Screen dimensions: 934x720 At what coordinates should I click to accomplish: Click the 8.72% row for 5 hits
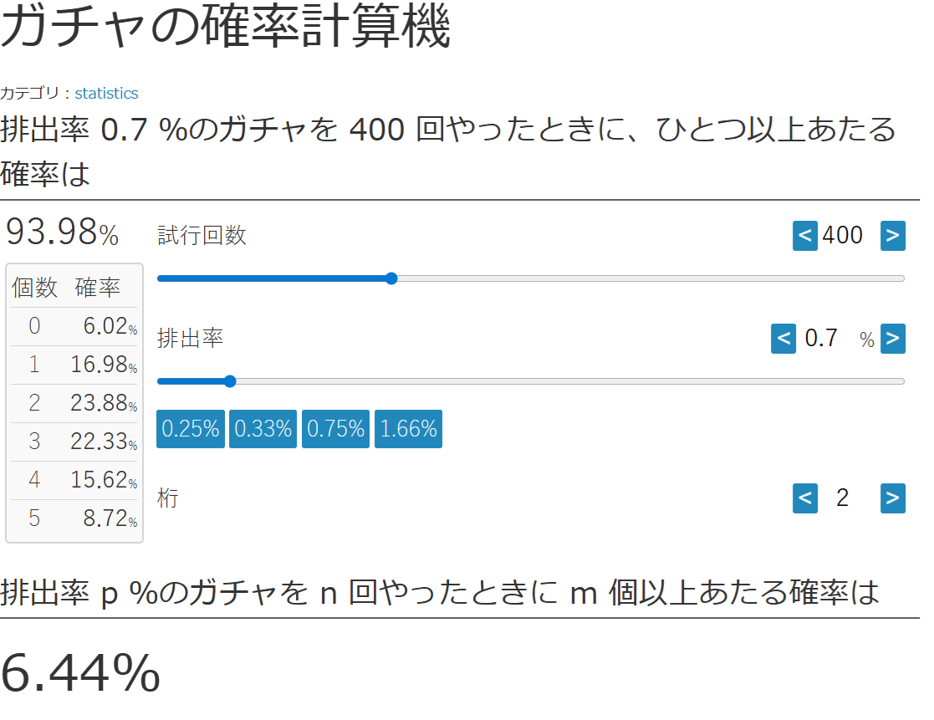click(74, 518)
